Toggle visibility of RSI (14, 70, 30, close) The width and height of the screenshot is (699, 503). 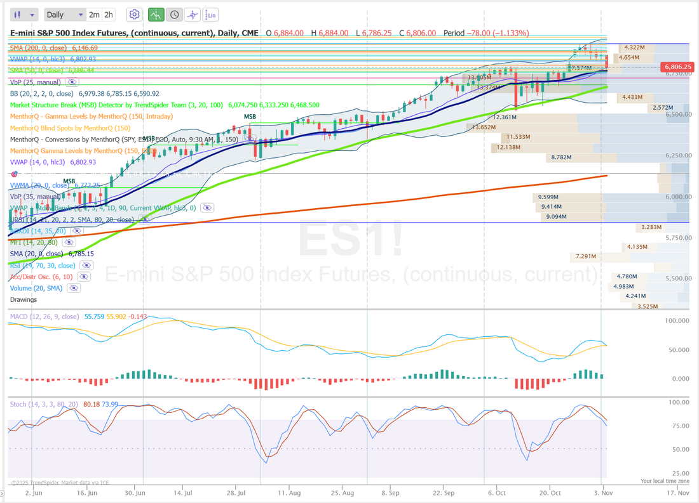coord(85,266)
